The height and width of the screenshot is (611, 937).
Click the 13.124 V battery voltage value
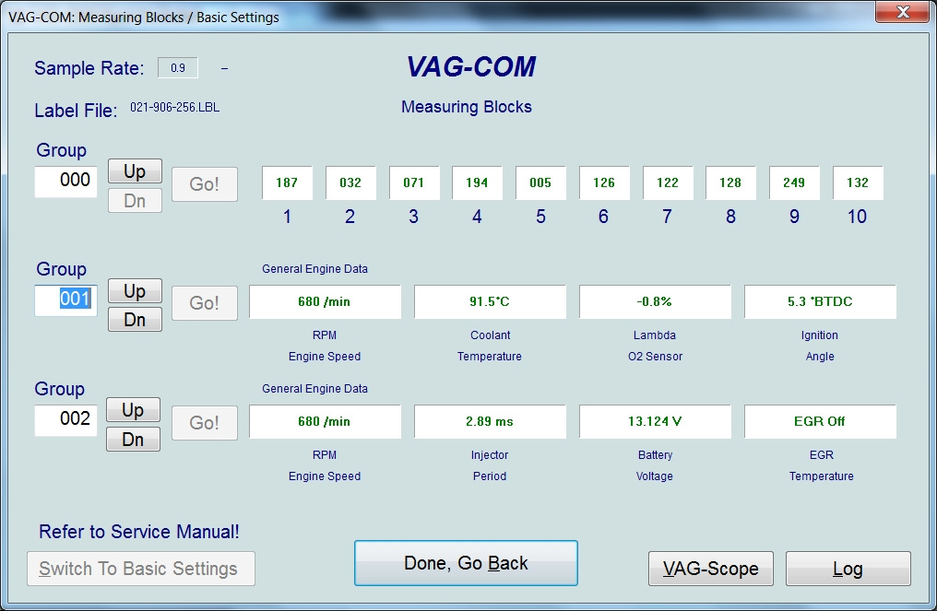click(655, 422)
